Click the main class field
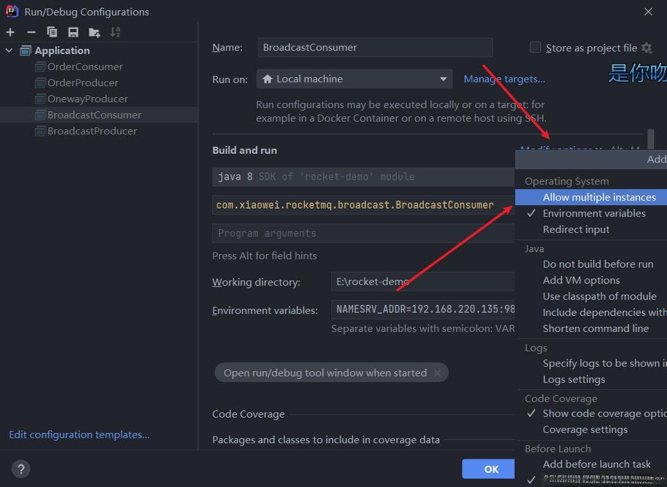The width and height of the screenshot is (667, 487). pyautogui.click(x=363, y=205)
